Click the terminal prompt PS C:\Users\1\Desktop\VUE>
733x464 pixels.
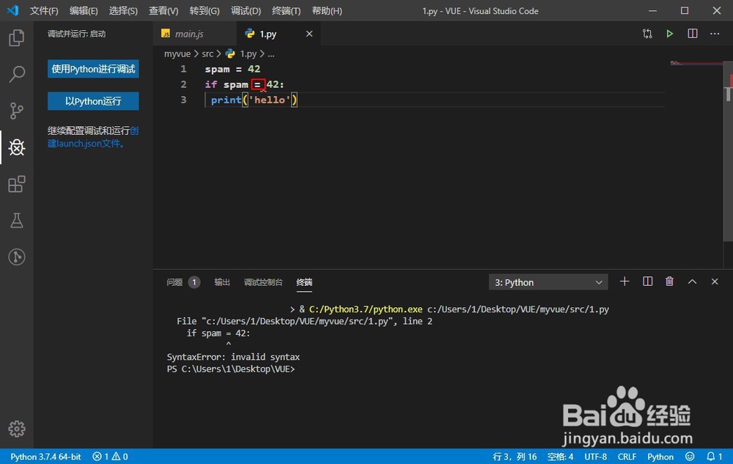231,369
